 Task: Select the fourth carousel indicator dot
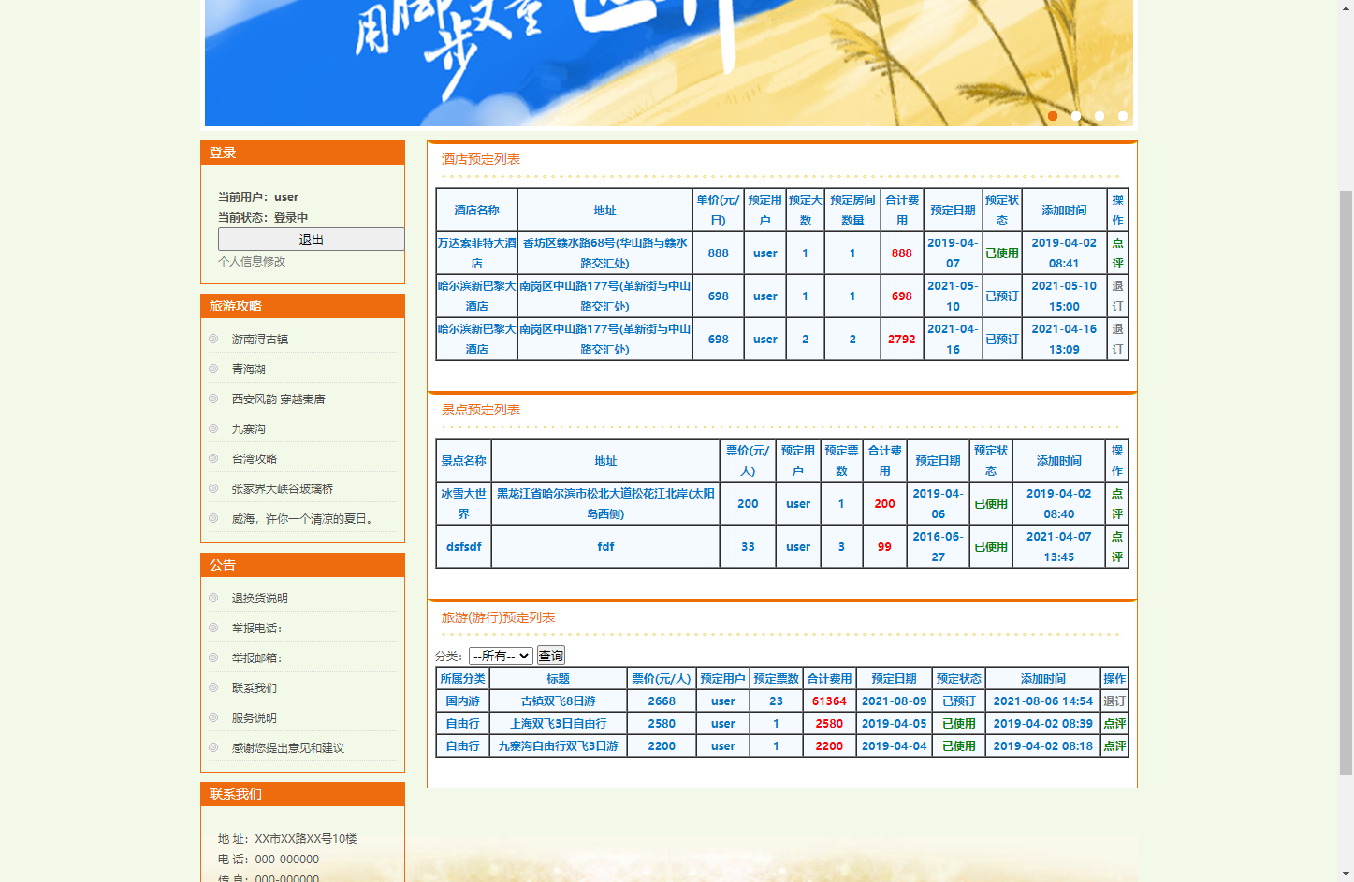click(x=1122, y=116)
